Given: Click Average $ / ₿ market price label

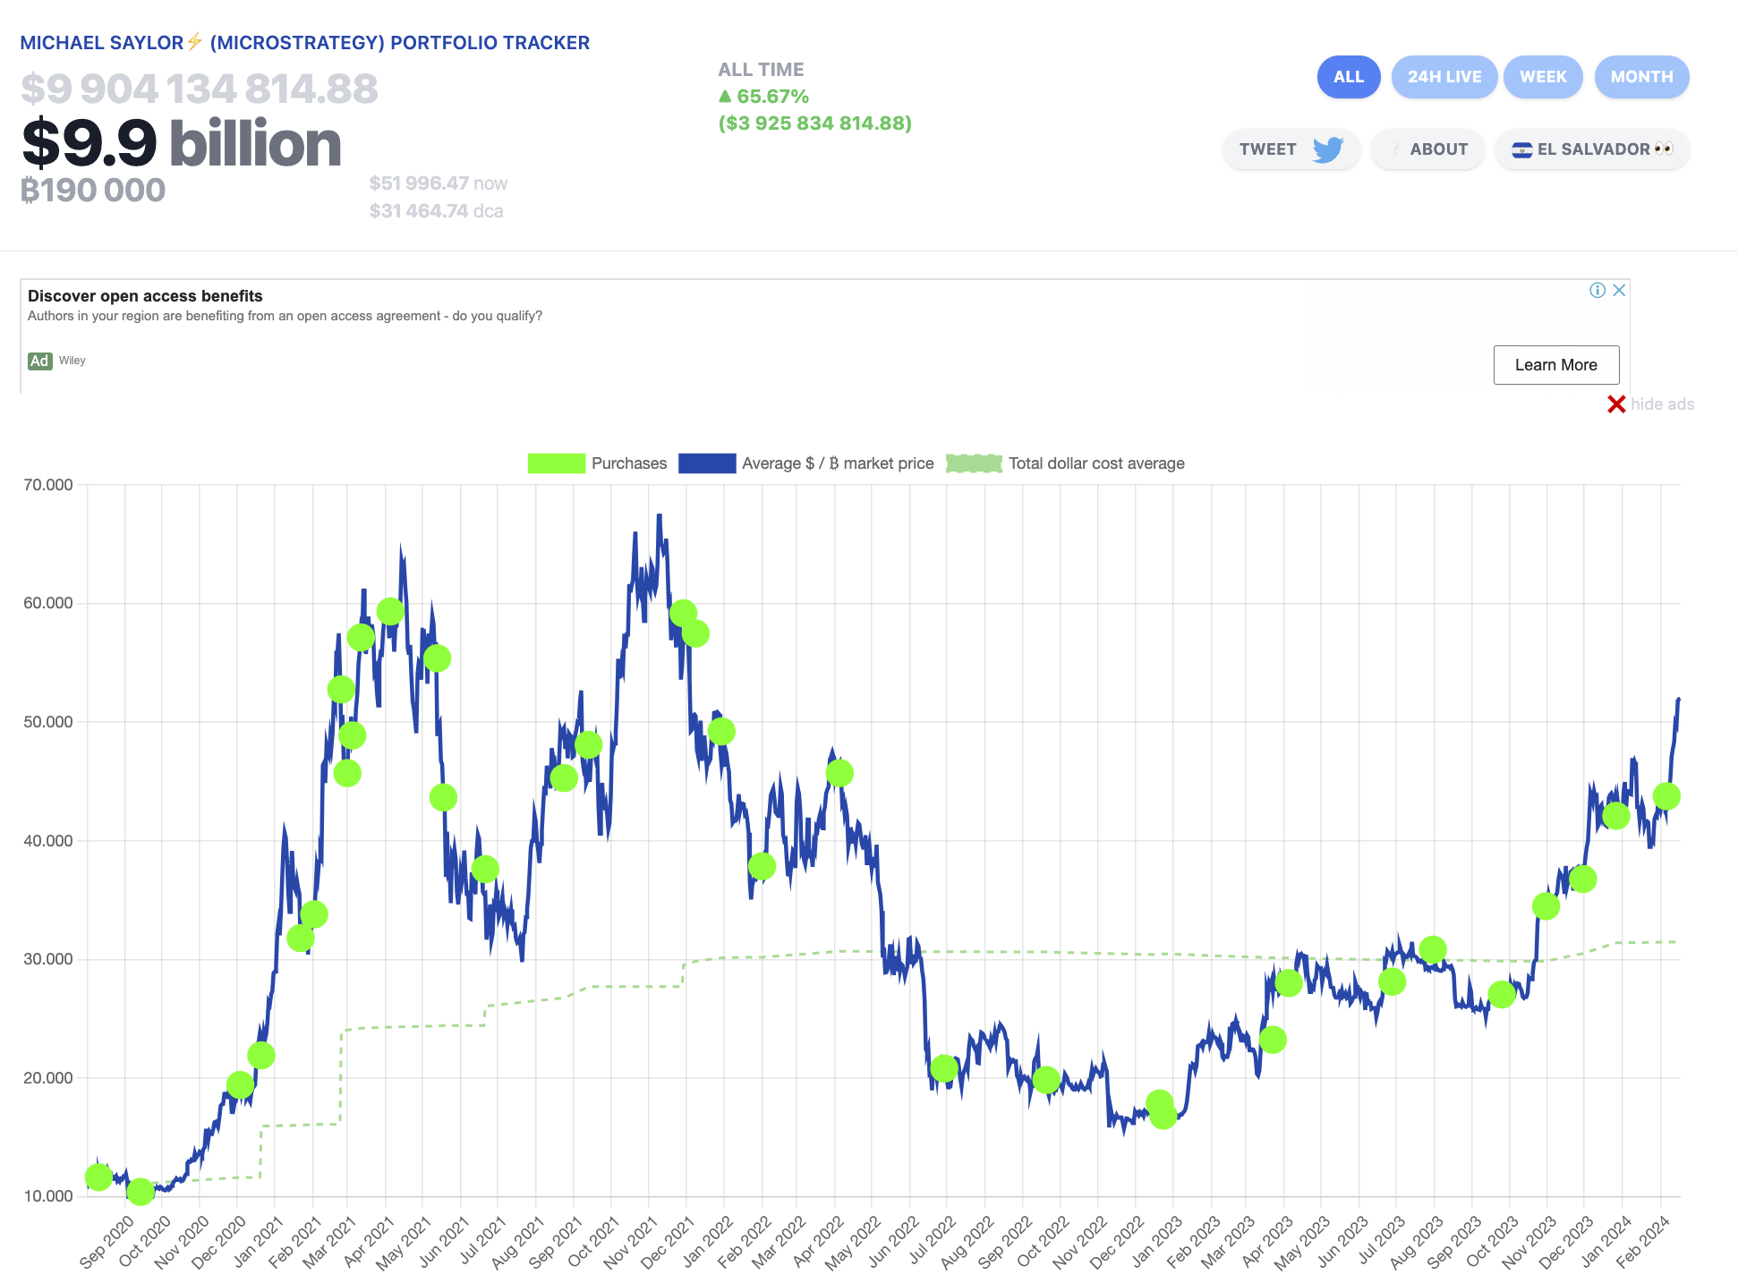Looking at the screenshot, I should point(838,463).
